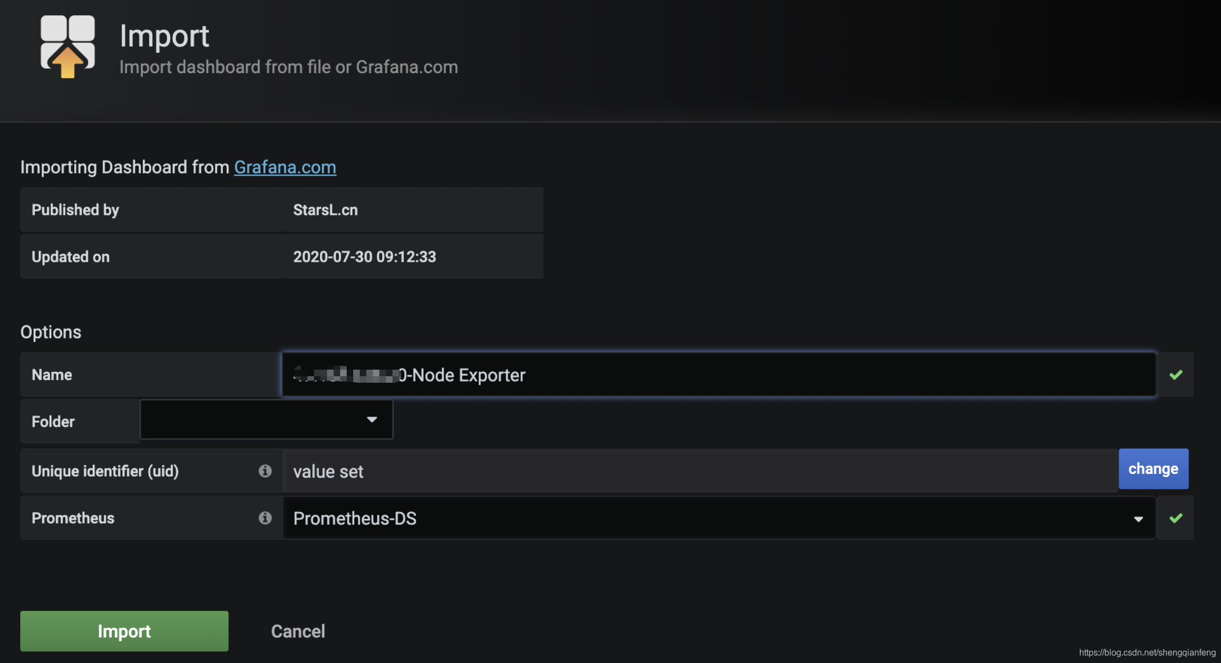Click the 'Published by' label
The height and width of the screenshot is (663, 1221).
pyautogui.click(x=75, y=210)
